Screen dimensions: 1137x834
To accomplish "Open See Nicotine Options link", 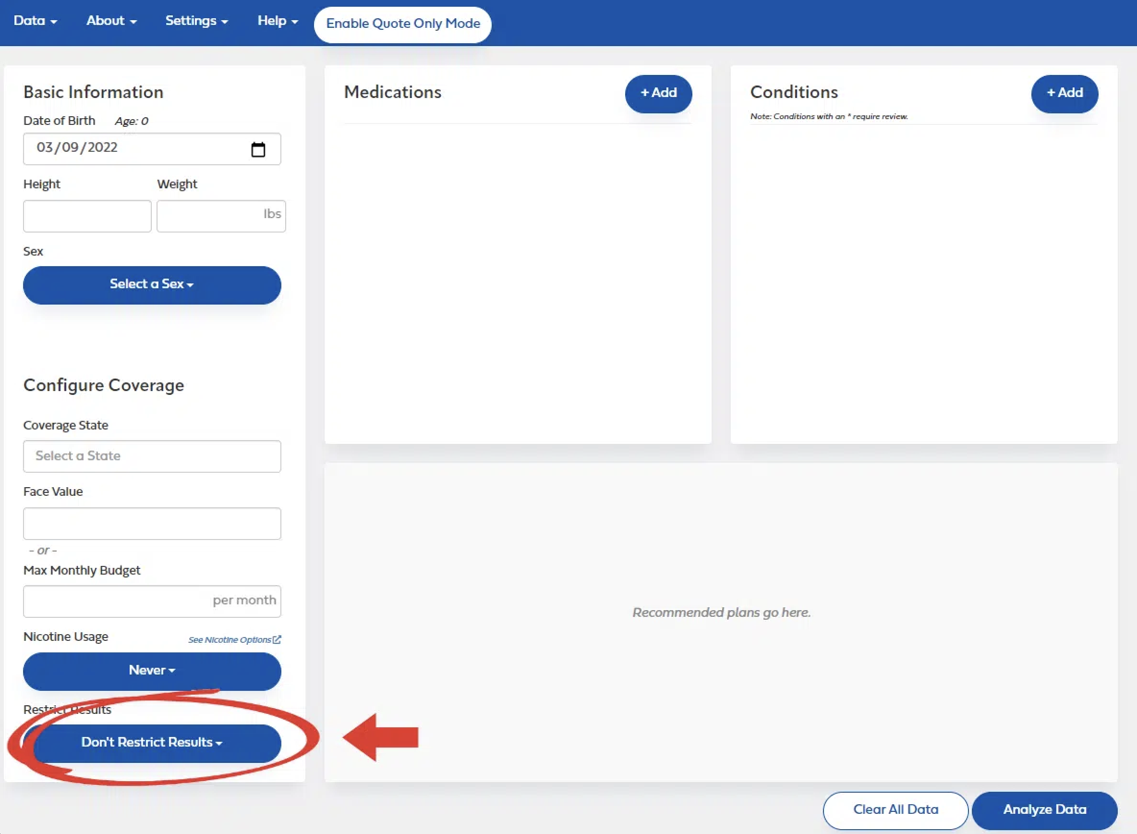I will coord(230,639).
